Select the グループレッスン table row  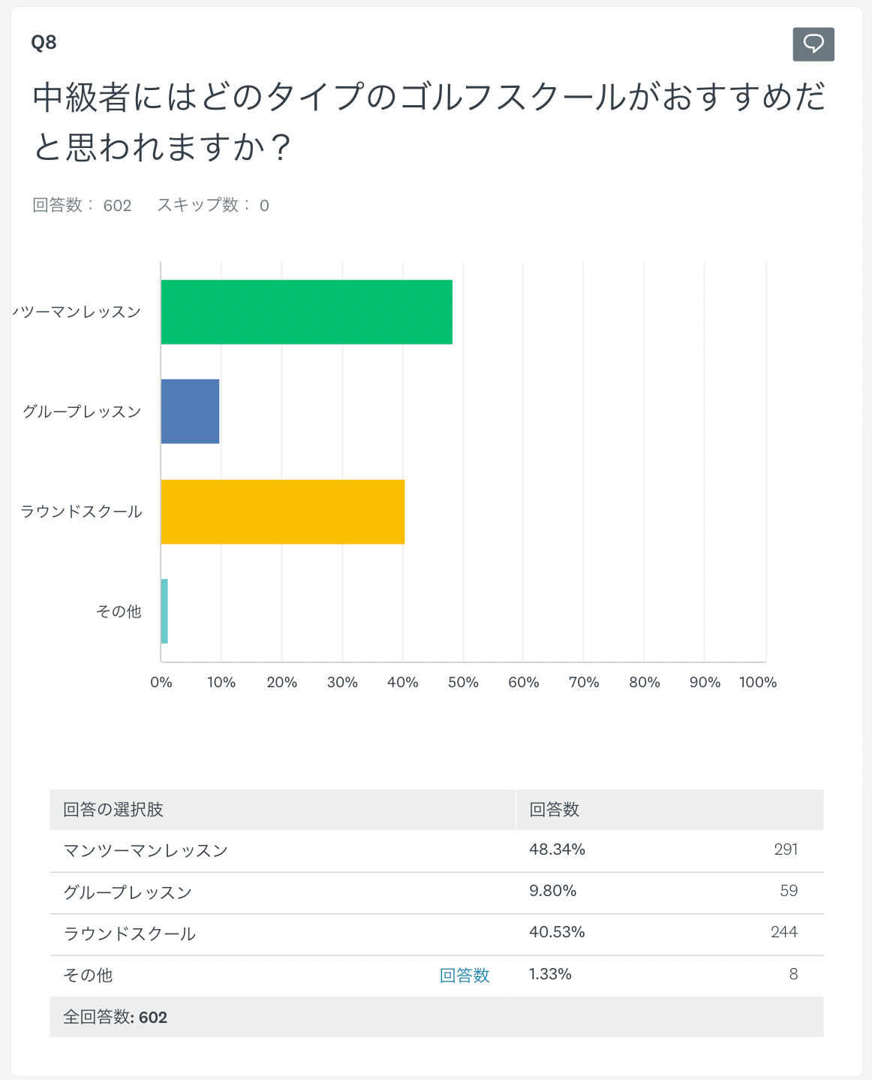coord(128,892)
